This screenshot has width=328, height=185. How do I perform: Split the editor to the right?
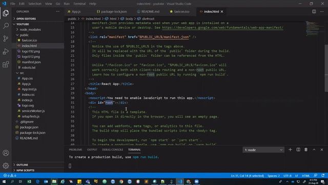314,11
